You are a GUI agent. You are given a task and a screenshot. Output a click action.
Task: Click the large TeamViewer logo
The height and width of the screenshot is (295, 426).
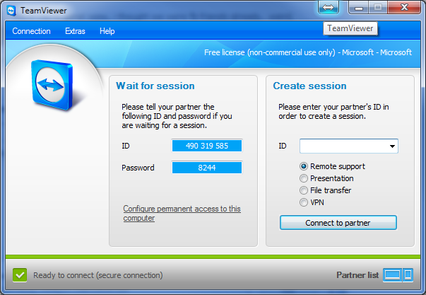coord(56,85)
